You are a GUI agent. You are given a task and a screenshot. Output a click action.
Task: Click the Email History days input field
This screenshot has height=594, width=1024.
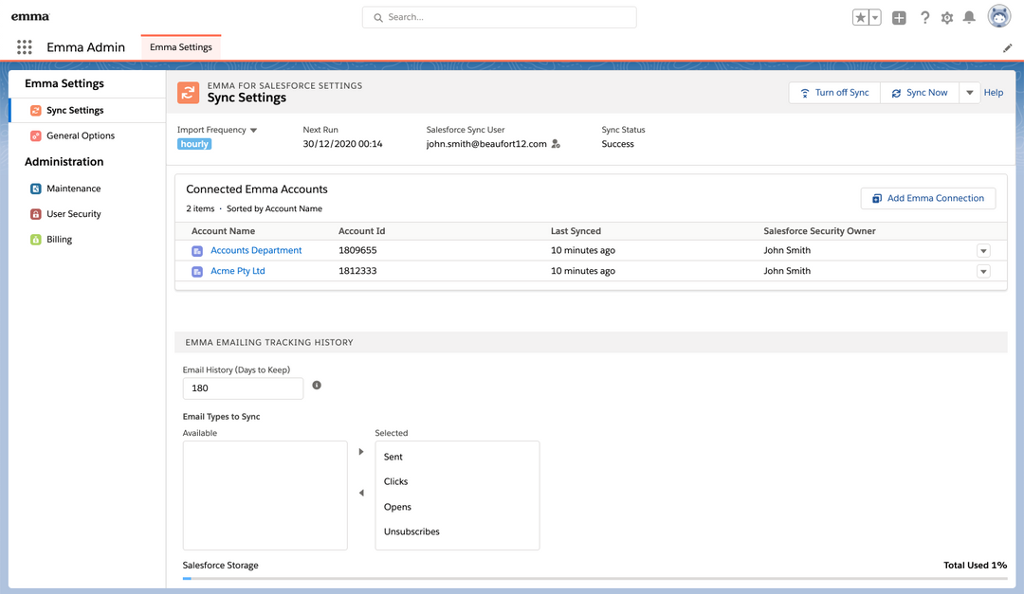[x=243, y=388]
